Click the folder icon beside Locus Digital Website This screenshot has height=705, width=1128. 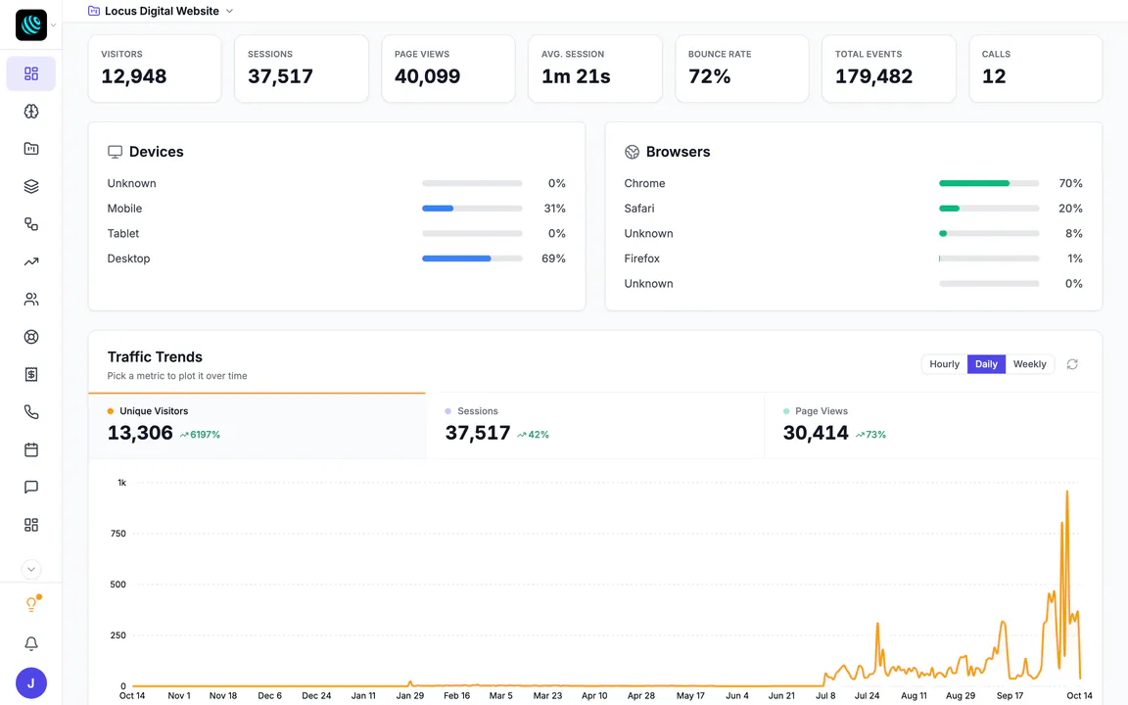pyautogui.click(x=94, y=11)
